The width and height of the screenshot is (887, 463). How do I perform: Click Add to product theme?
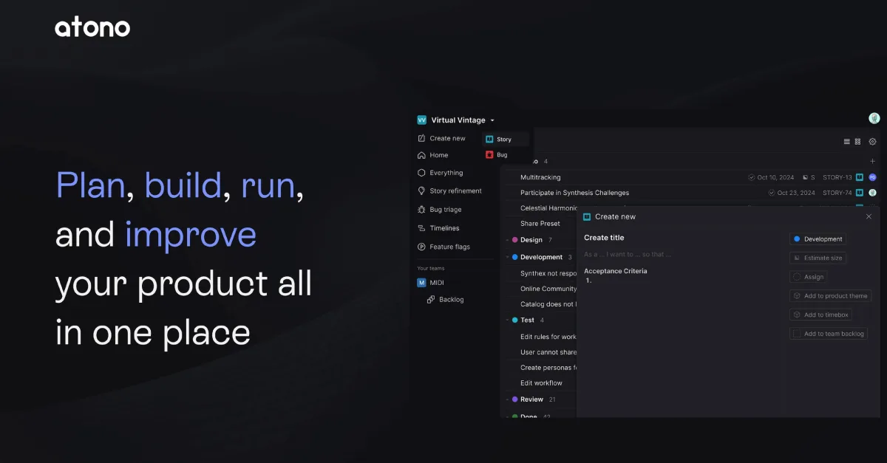[x=831, y=296]
